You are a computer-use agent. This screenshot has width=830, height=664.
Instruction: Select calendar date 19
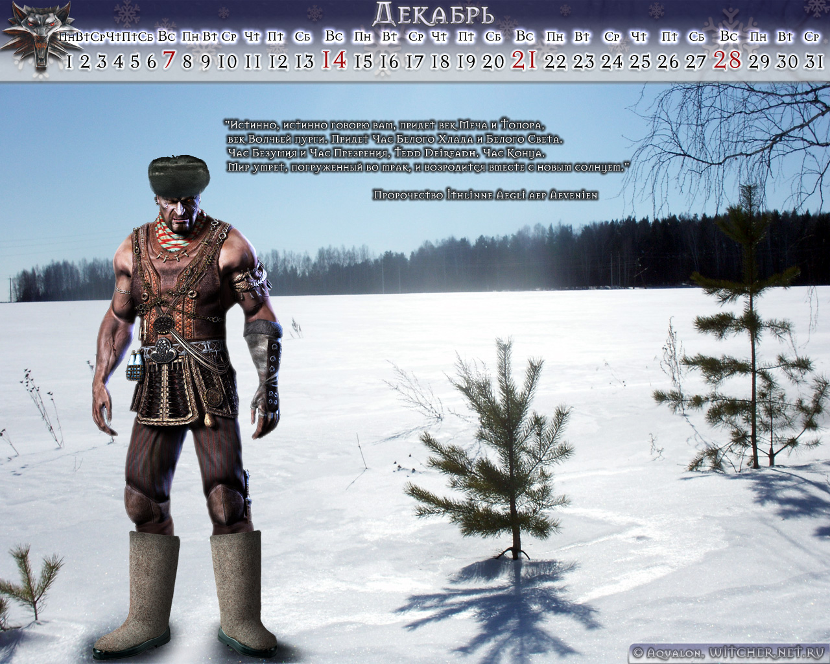466,62
